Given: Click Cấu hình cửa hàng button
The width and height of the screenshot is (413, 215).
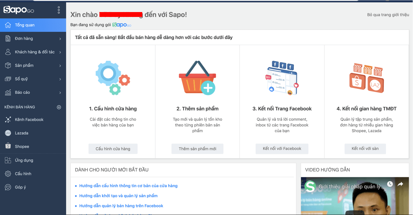Looking at the screenshot, I should (113, 149).
